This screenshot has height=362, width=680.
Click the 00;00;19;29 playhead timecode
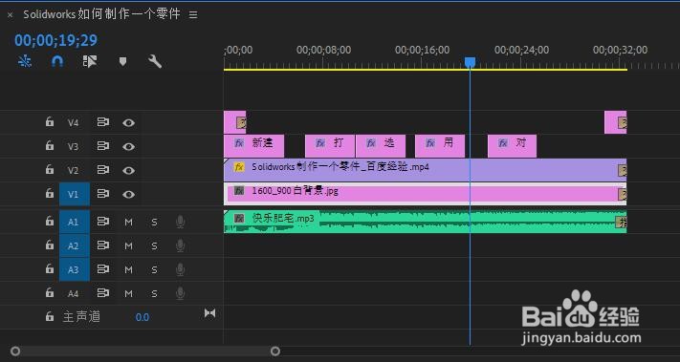(55, 40)
